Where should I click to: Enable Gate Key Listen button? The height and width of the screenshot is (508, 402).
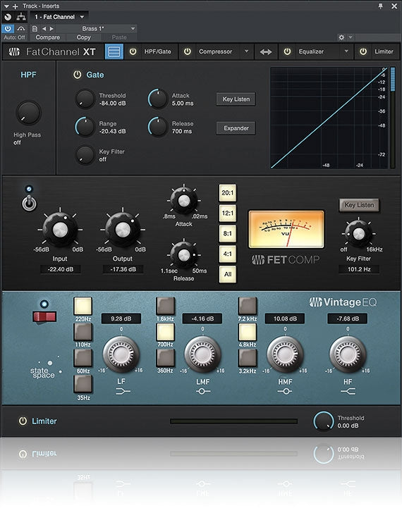(x=236, y=99)
